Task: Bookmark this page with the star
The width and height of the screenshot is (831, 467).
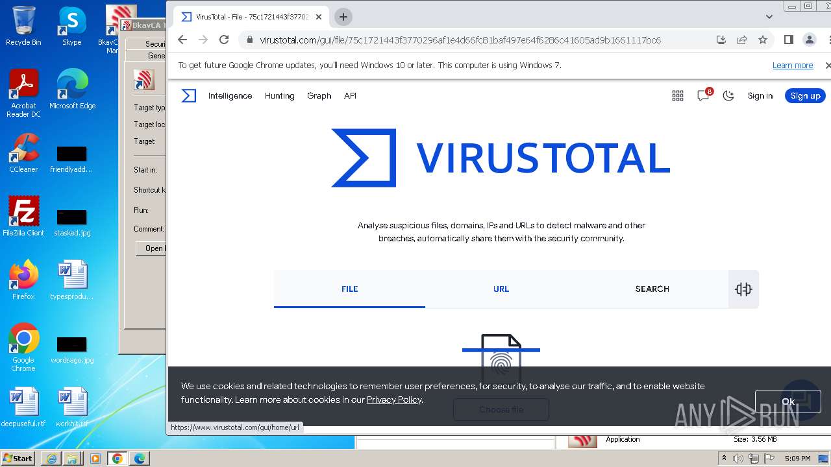Action: tap(763, 40)
